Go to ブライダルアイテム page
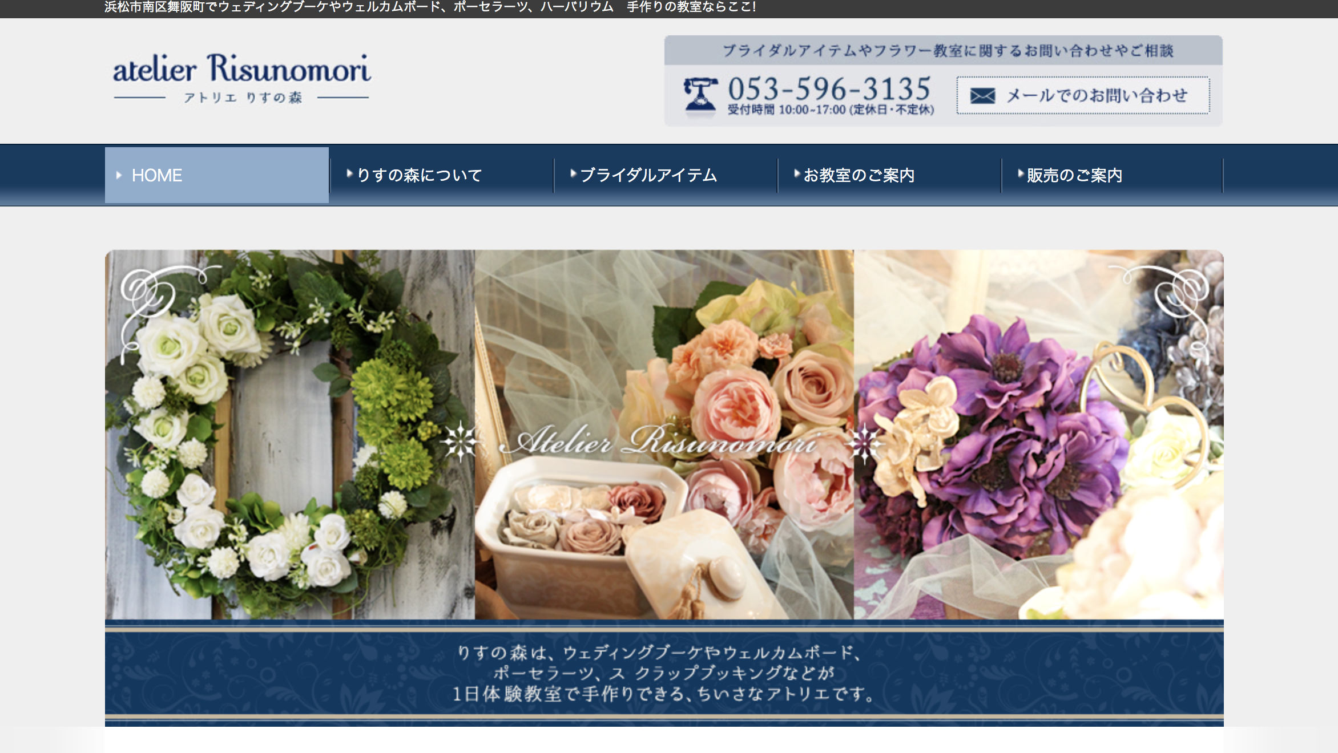Viewport: 1338px width, 753px height. click(x=648, y=175)
